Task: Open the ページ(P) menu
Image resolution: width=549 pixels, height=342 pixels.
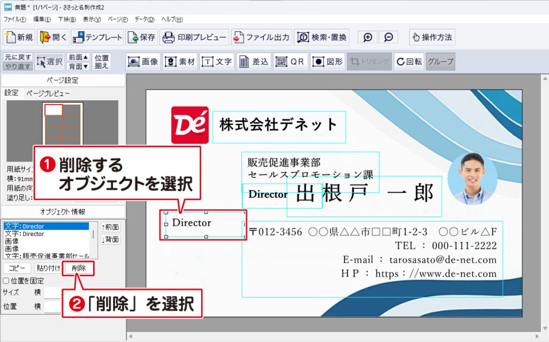Action: 117,19
